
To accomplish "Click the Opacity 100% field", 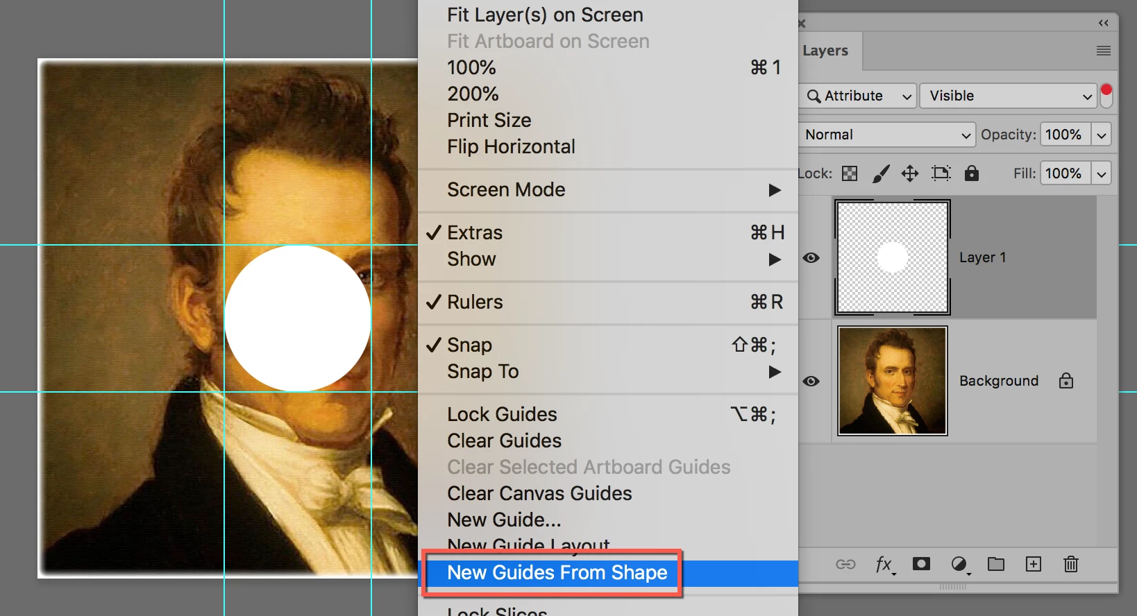I will pyautogui.click(x=1064, y=135).
